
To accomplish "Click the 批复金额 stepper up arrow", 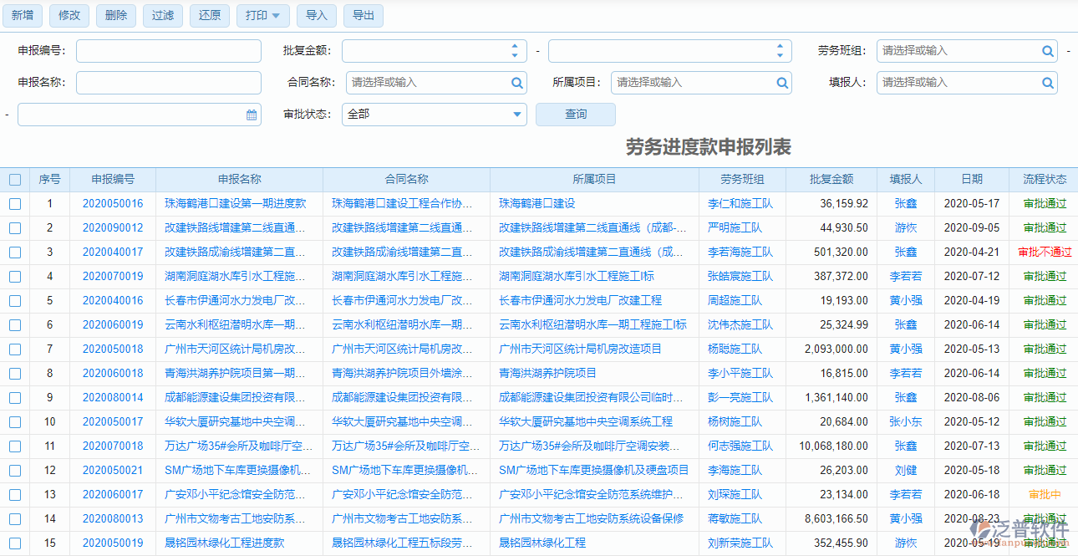I will [516, 46].
